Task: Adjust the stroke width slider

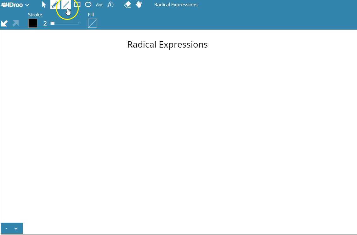Action: coord(64,23)
